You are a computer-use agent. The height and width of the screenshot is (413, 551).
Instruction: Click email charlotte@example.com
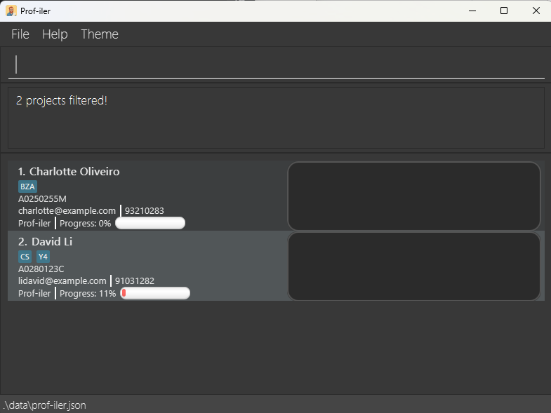pos(67,211)
